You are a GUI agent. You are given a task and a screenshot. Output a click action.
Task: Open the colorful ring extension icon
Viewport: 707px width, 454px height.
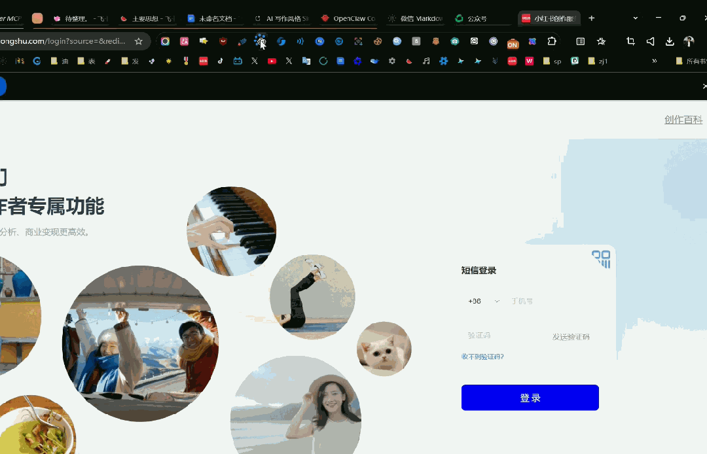click(165, 41)
